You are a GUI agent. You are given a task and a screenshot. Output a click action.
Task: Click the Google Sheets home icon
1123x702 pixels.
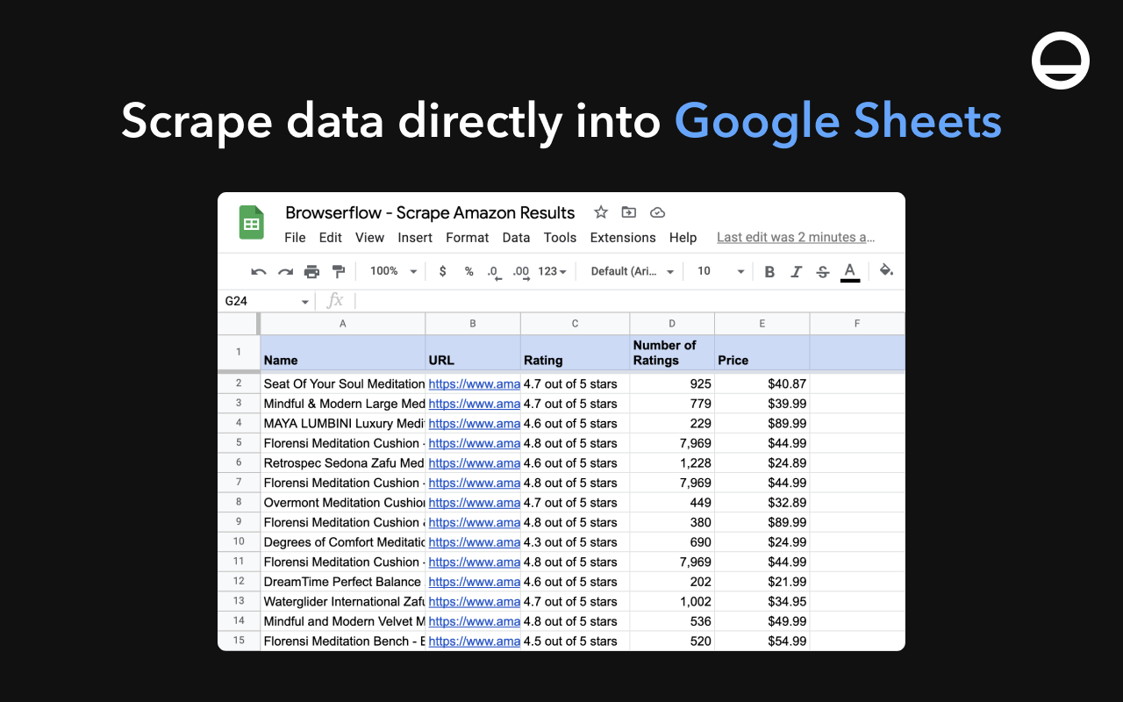coord(252,222)
